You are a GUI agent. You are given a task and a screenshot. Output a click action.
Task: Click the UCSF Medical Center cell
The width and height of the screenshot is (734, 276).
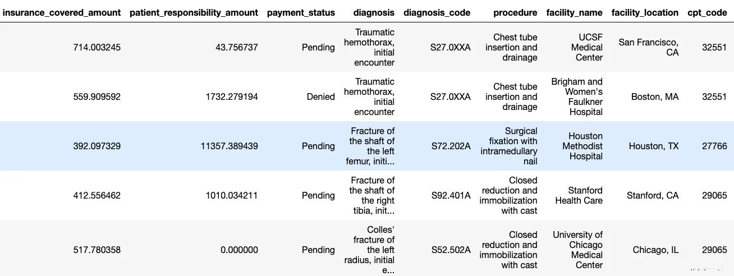(587, 47)
